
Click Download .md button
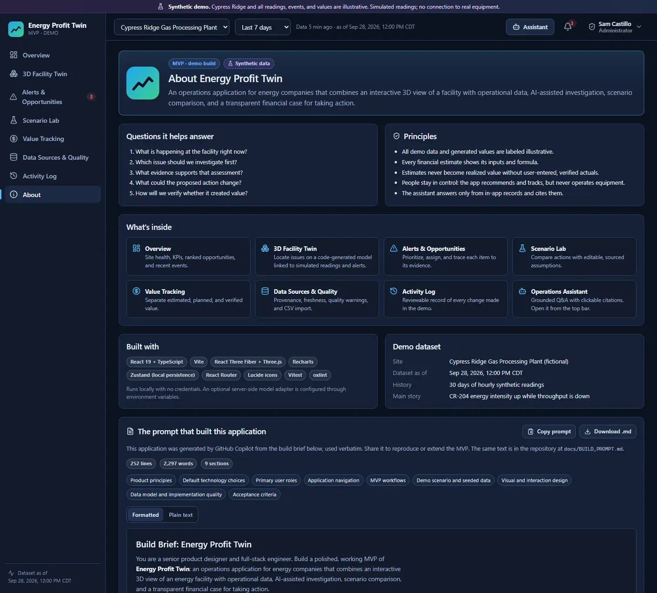click(608, 432)
